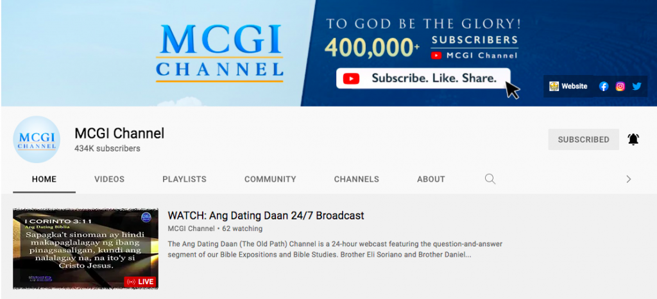This screenshot has width=657, height=299.
Task: Open the Twitter link in banner
Action: [x=637, y=86]
